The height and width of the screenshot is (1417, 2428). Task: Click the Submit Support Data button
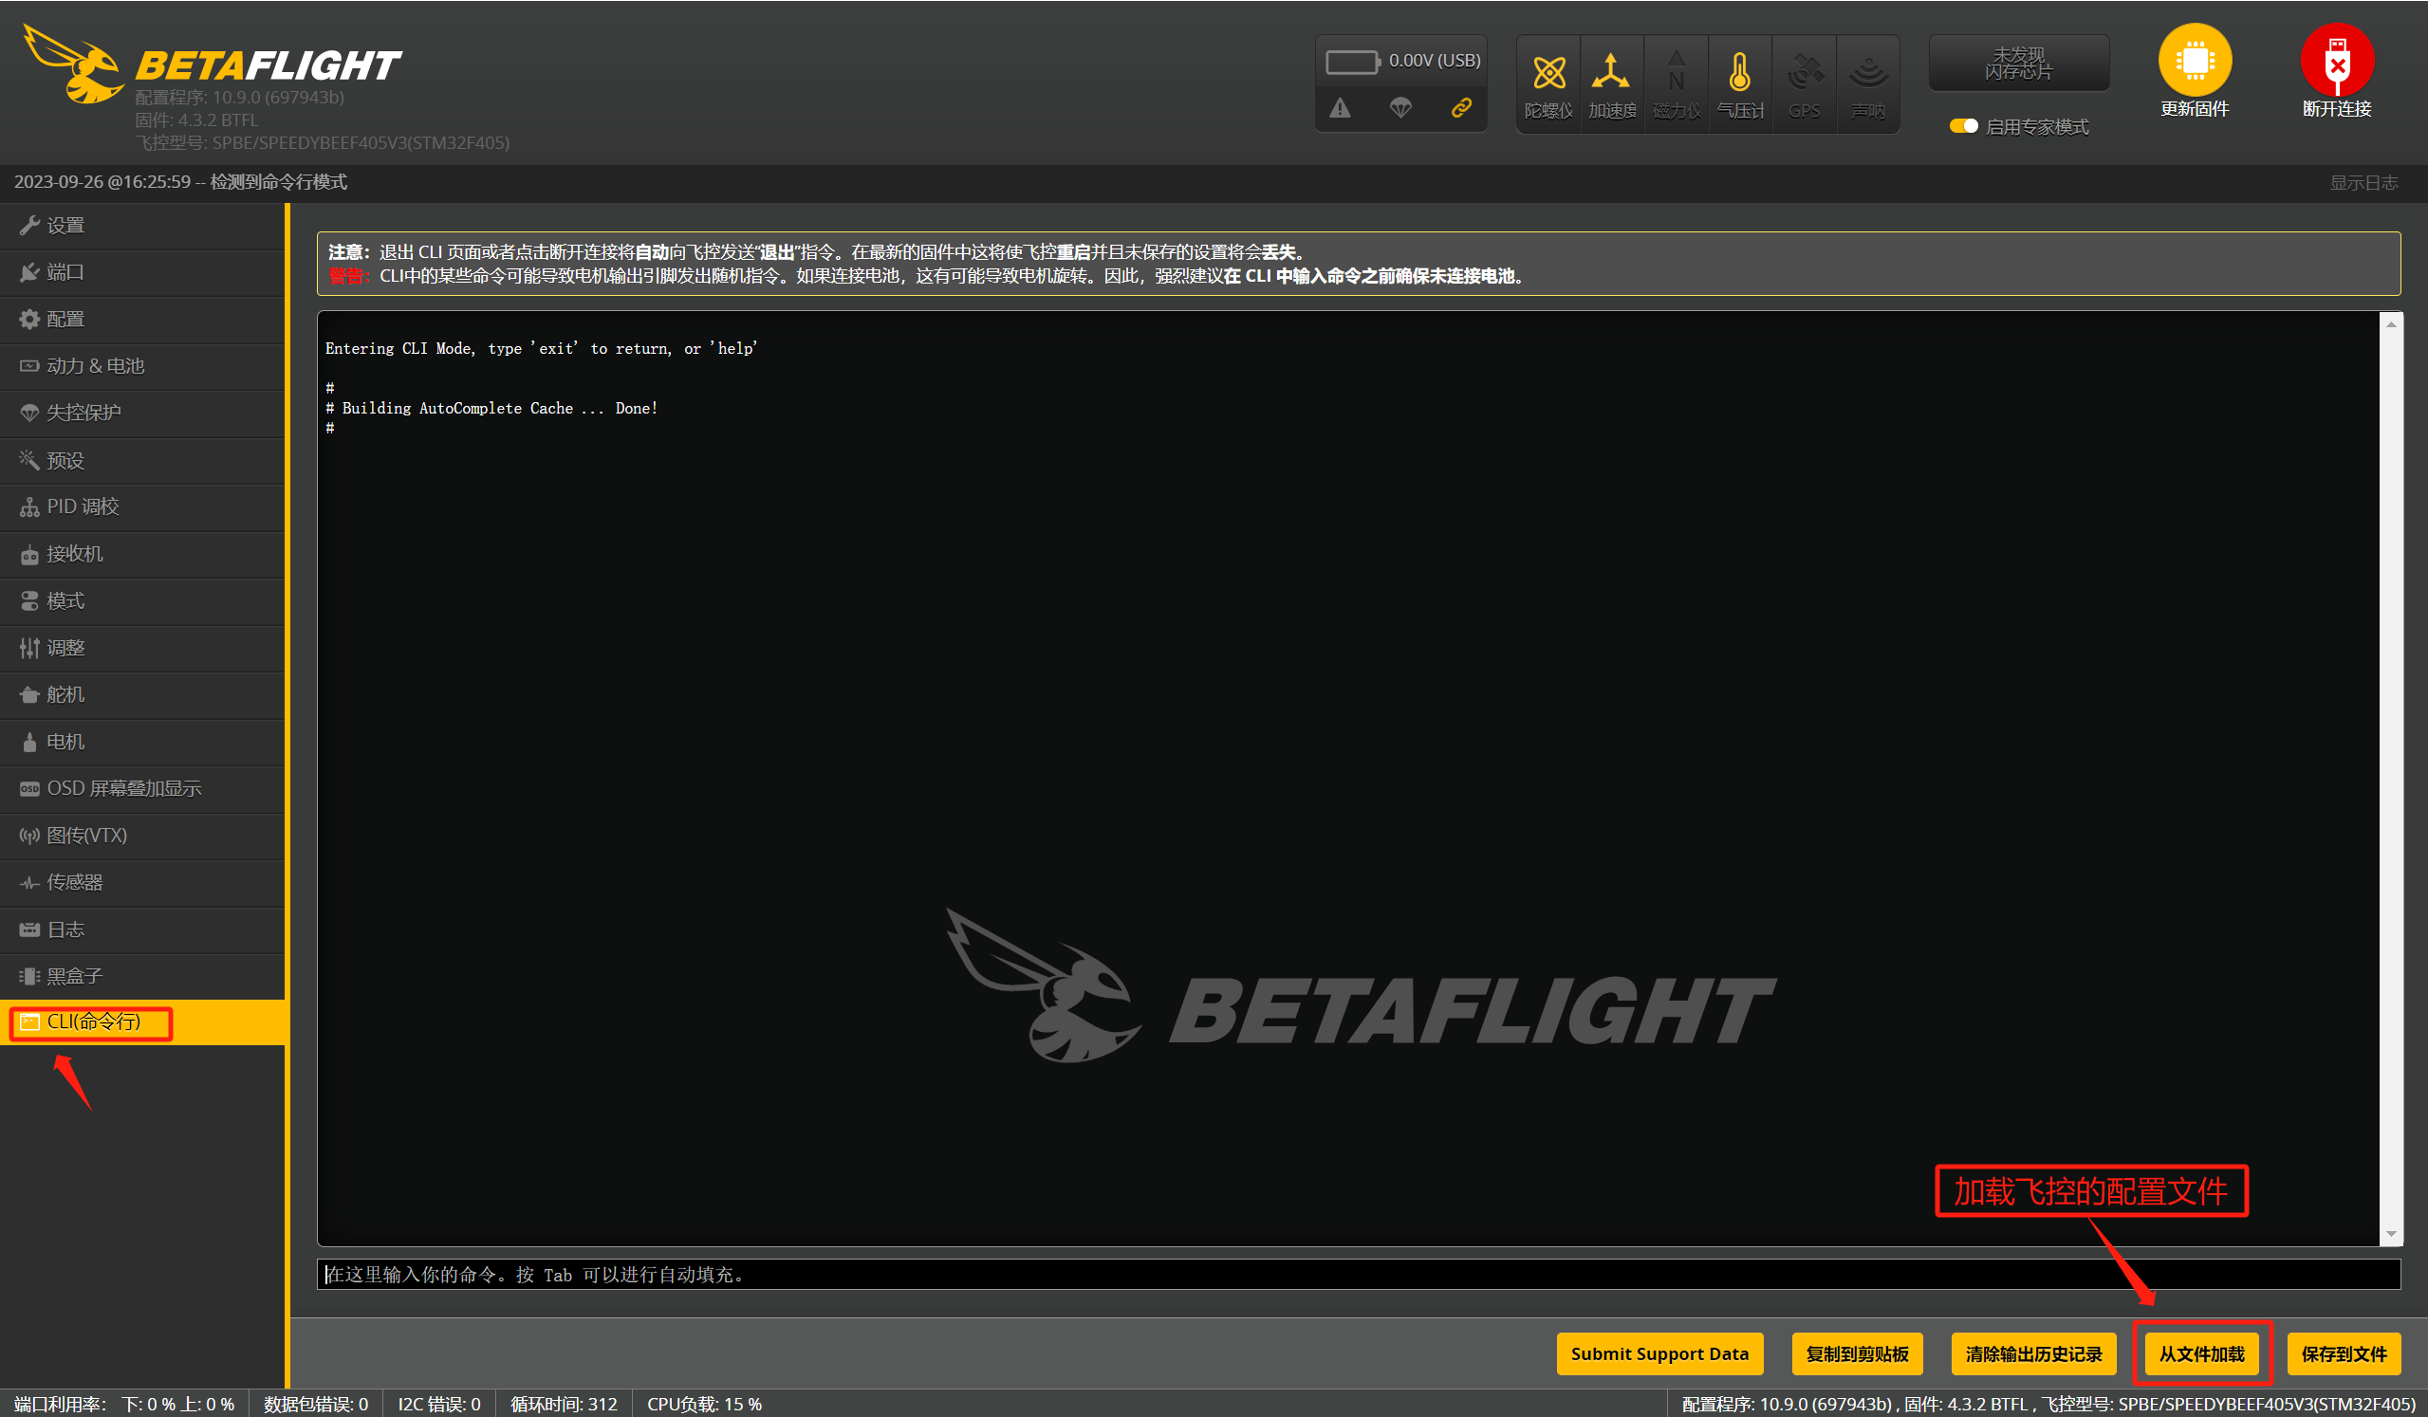[x=1659, y=1353]
